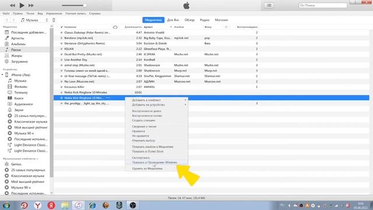This screenshot has height=210, width=373.
Task: Open the Песня menu
Action: tap(30, 13)
